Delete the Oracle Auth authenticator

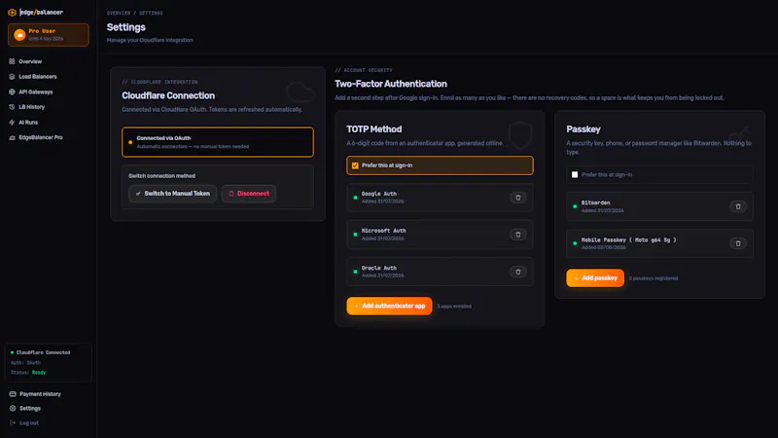coord(518,272)
